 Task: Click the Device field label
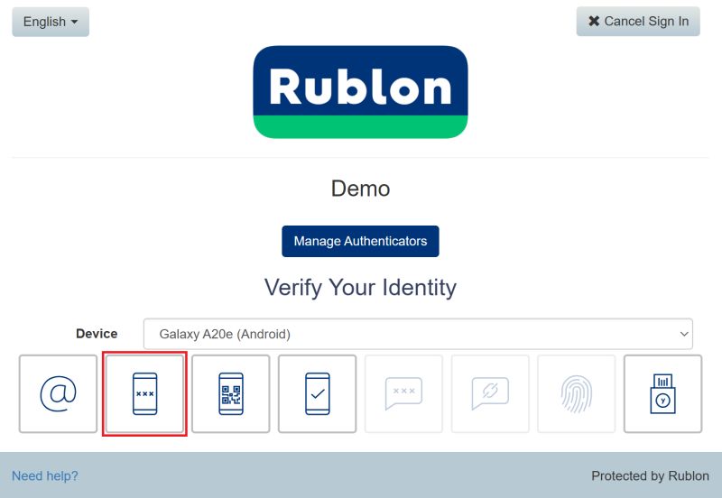97,334
